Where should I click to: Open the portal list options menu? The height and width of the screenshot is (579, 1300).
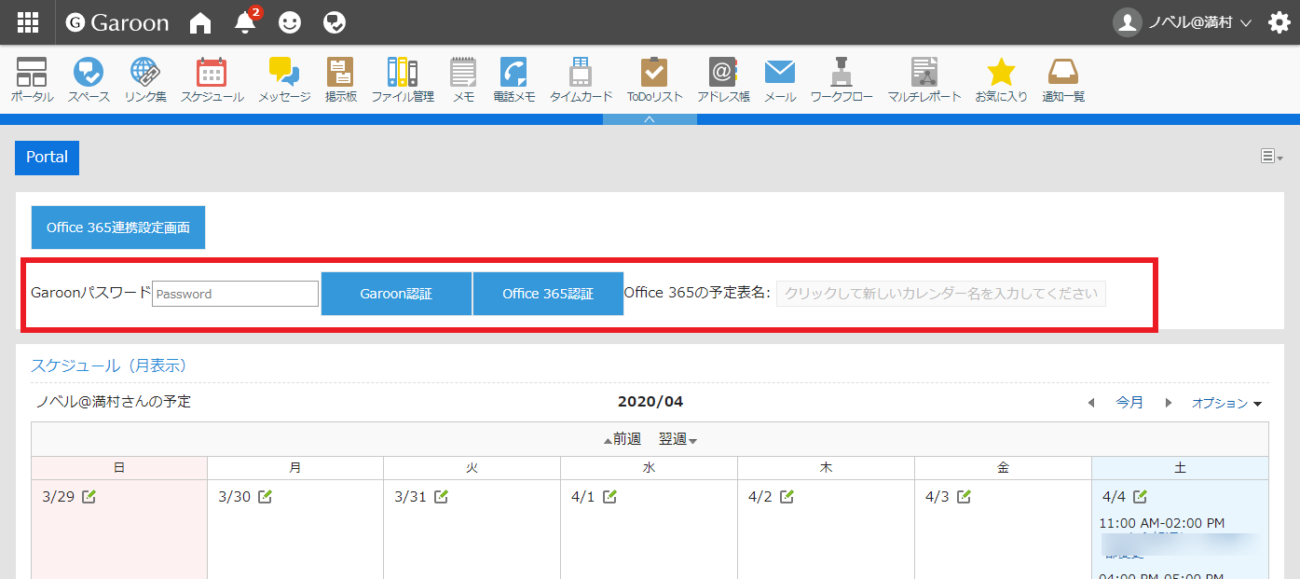click(1272, 157)
